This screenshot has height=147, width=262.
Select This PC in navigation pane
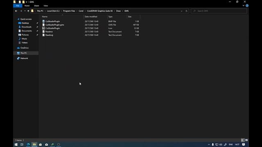pos(24,53)
